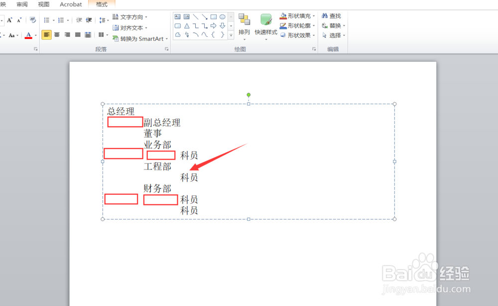498x306 pixels.
Task: Select the elbow arrow connector shape
Action: [x=205, y=26]
